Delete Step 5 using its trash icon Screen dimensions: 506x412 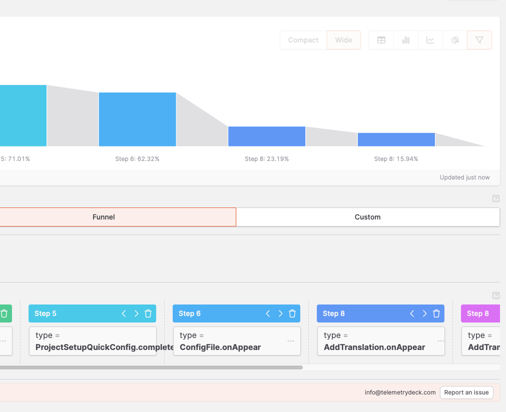pos(148,313)
